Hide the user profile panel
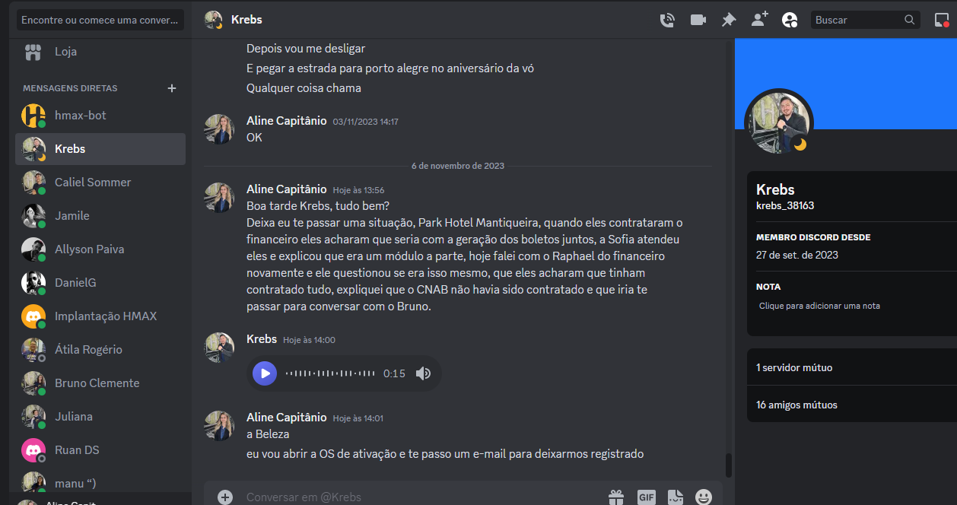The image size is (957, 505). tap(790, 20)
